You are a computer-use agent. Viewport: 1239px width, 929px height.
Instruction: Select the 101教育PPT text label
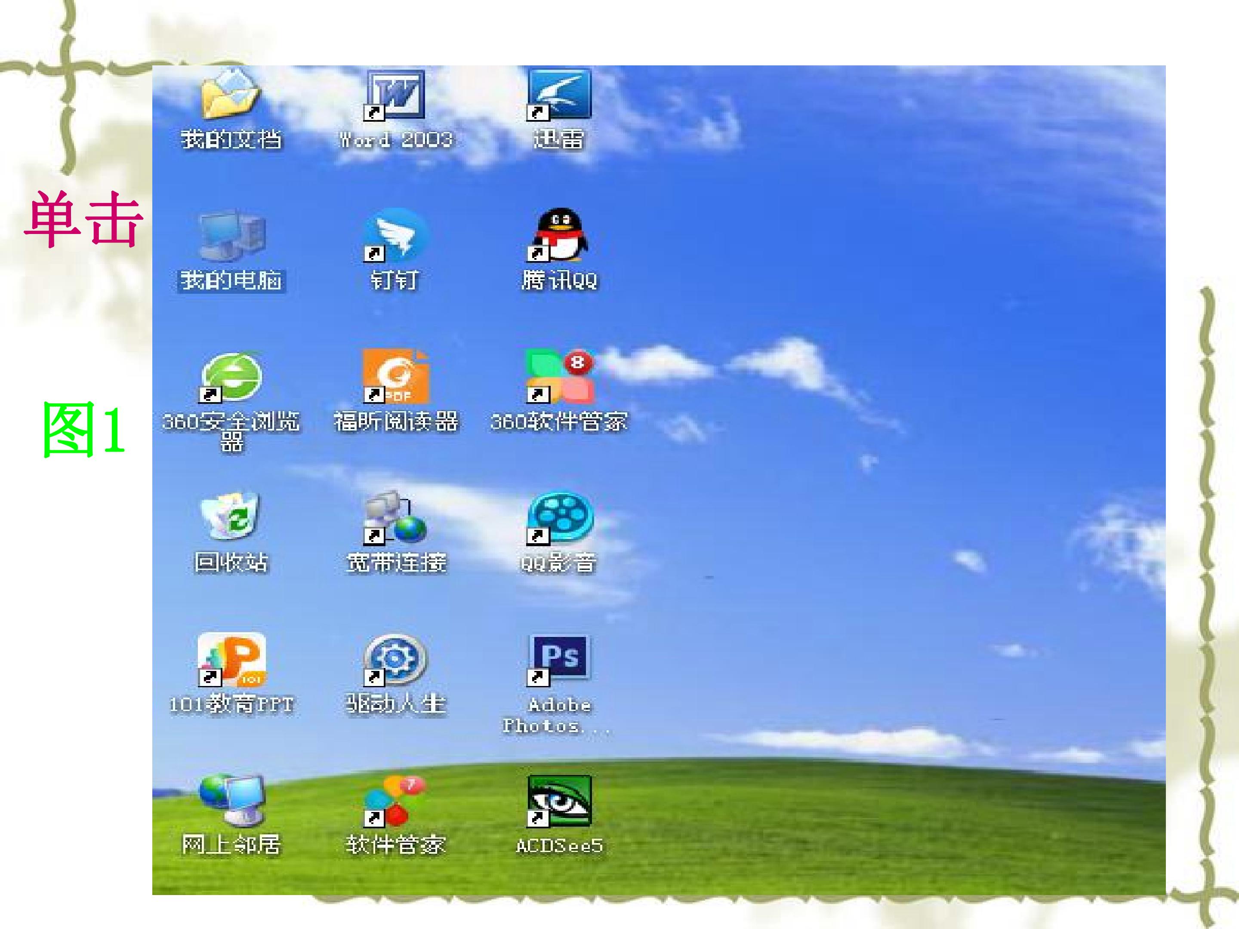tap(231, 703)
